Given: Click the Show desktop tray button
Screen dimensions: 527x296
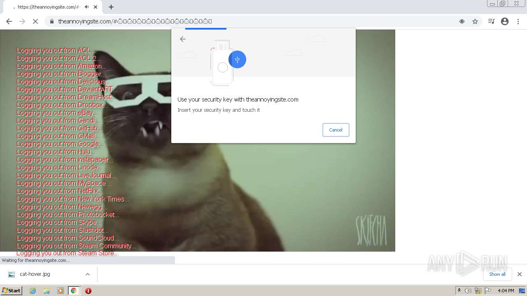Looking at the screenshot, I should (522, 291).
